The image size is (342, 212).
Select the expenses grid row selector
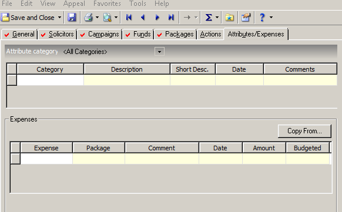point(15,159)
